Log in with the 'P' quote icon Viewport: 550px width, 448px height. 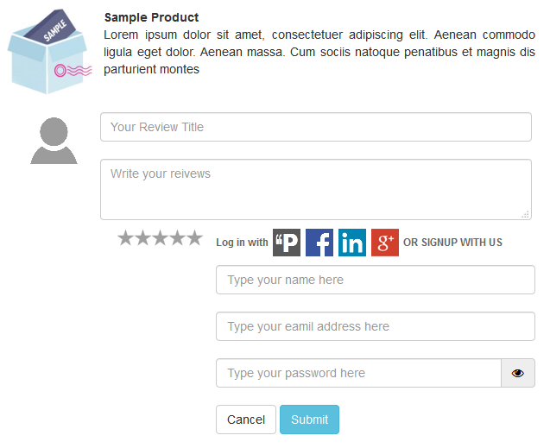[287, 243]
